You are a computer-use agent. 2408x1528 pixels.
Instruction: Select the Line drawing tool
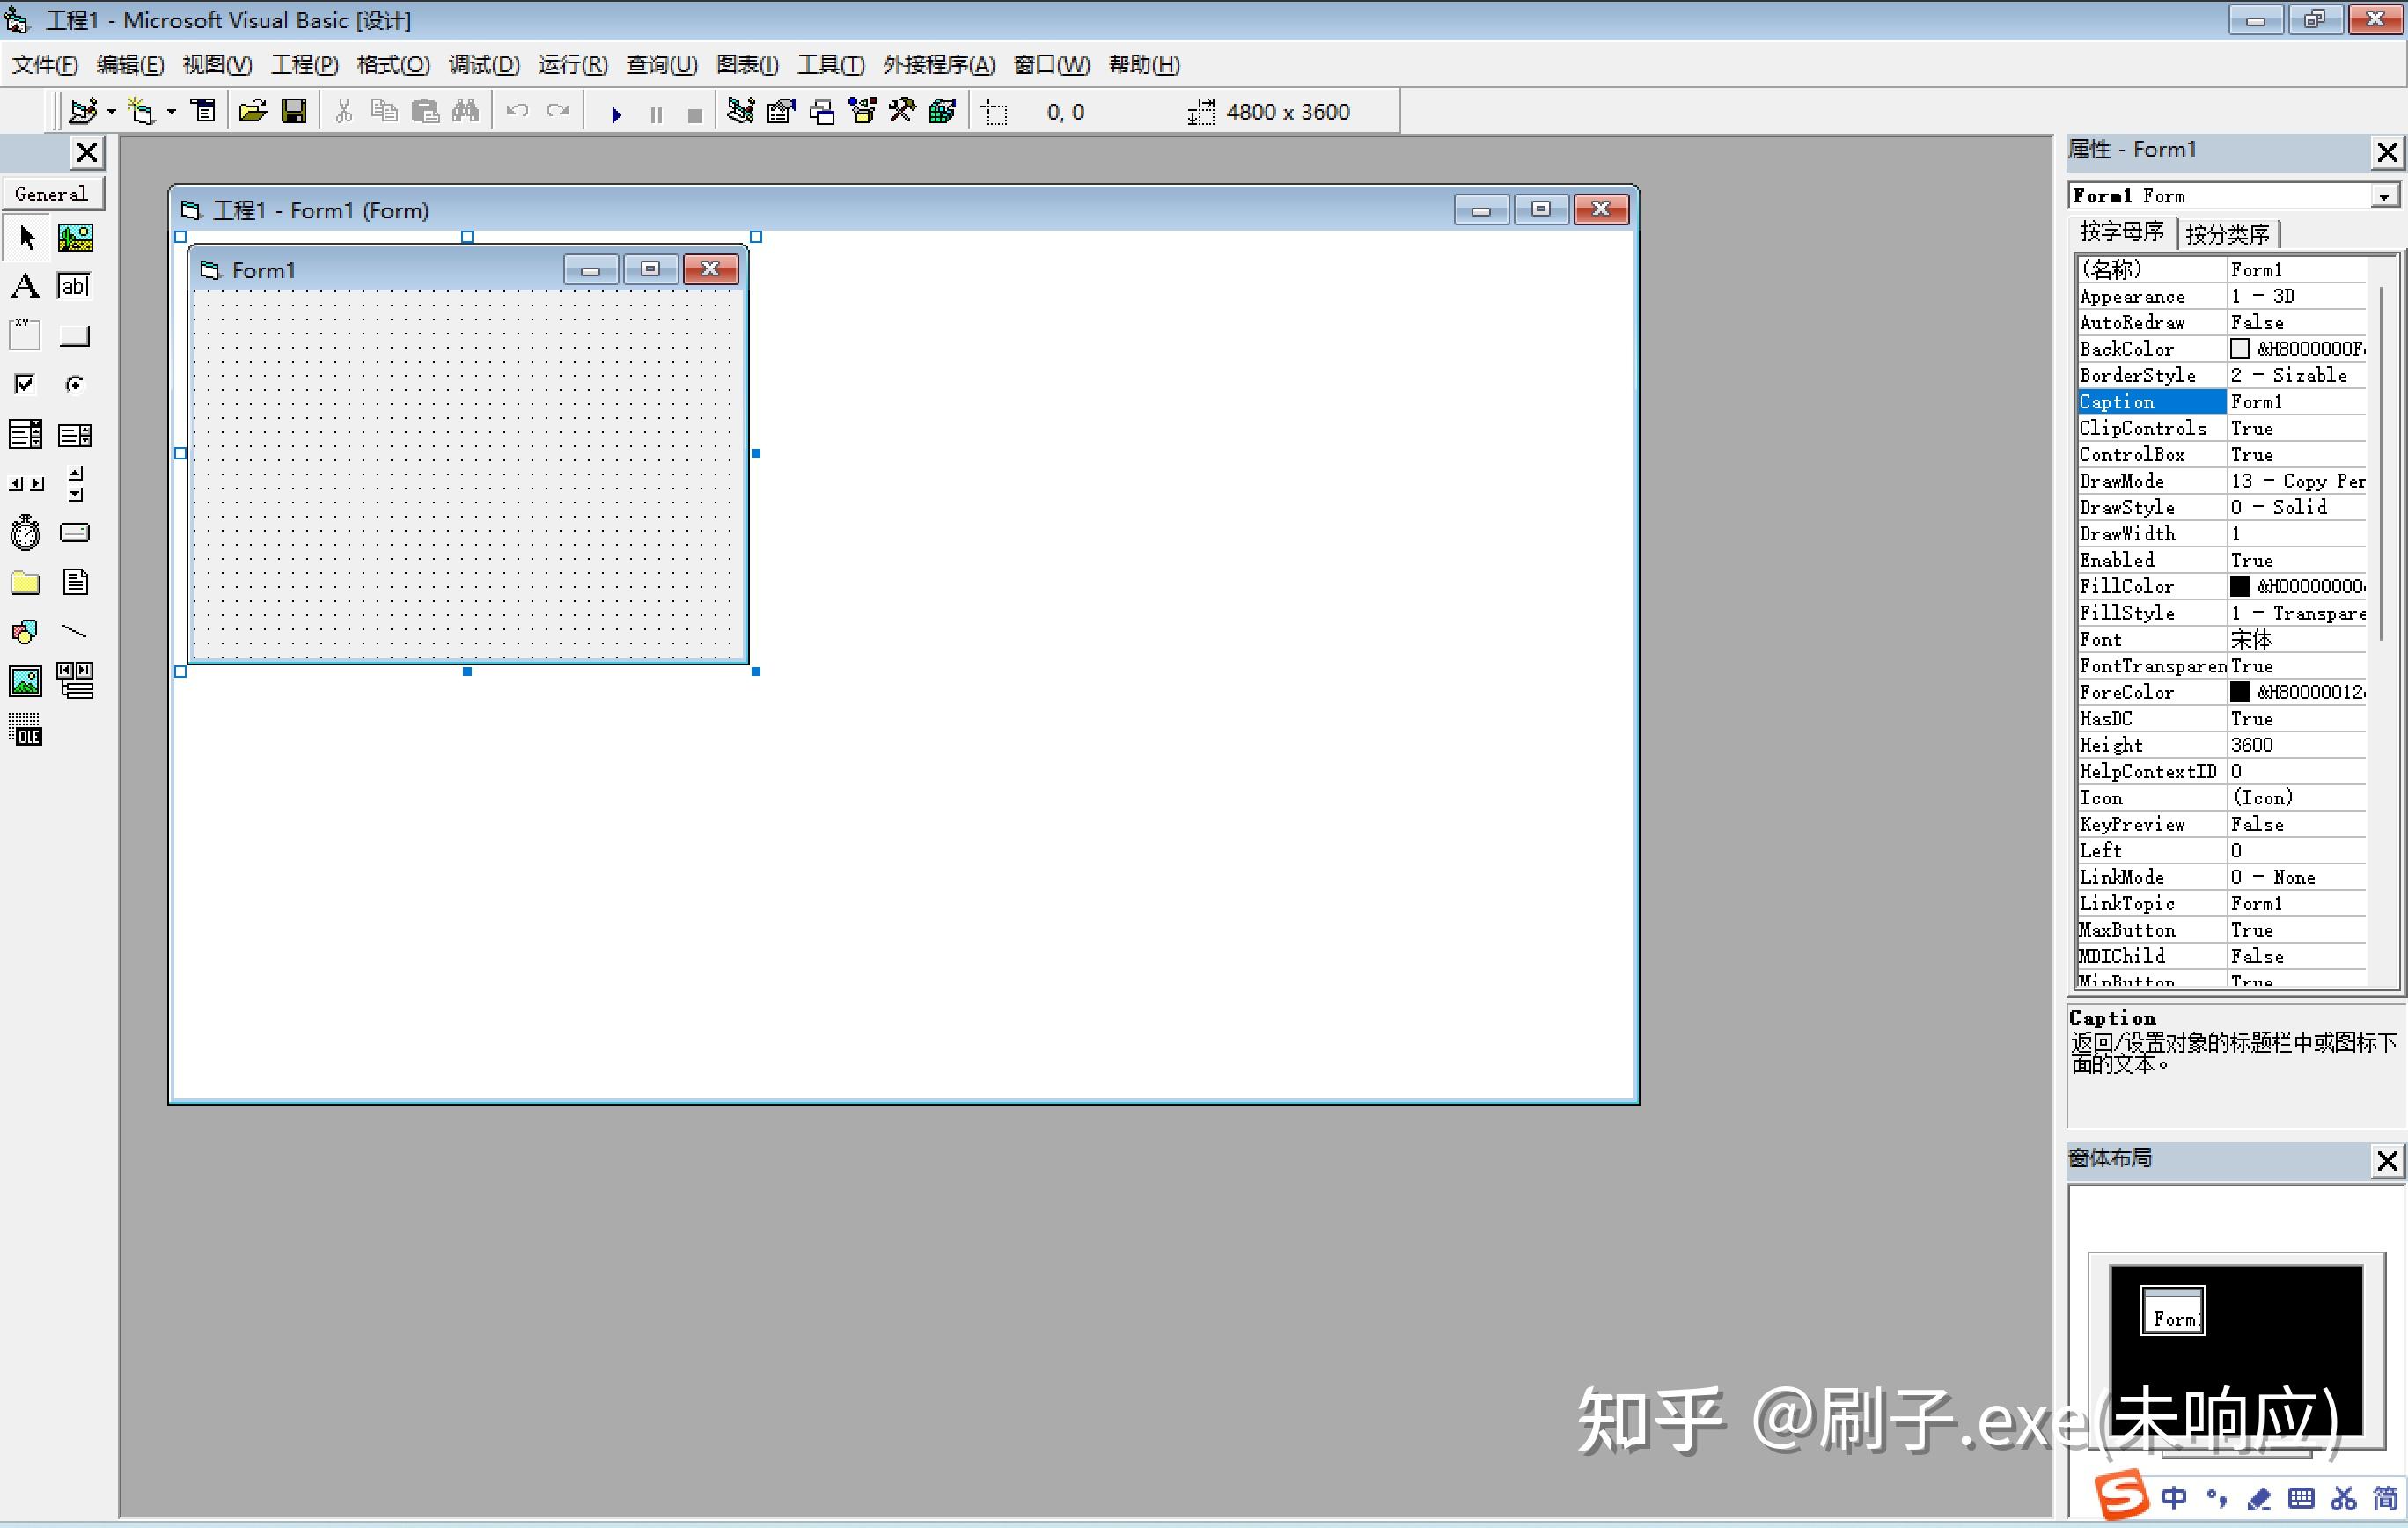74,631
